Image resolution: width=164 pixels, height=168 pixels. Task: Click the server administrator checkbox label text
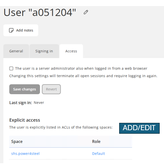[81, 69]
